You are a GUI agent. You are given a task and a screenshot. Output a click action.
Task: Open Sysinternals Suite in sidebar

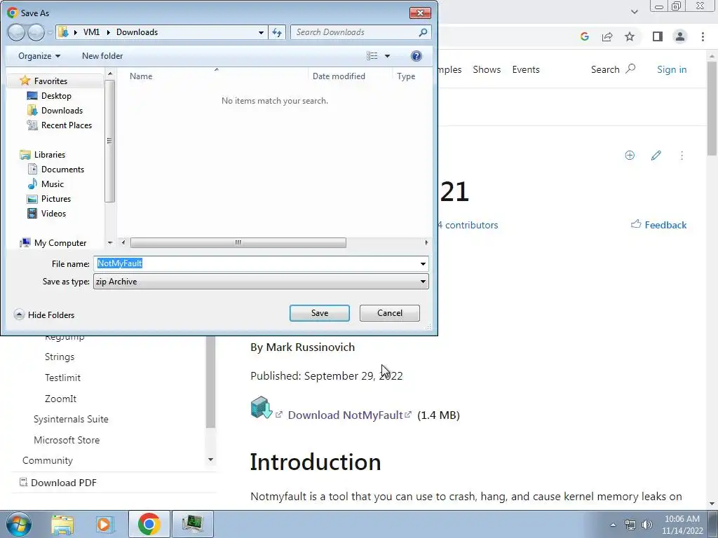pos(71,419)
